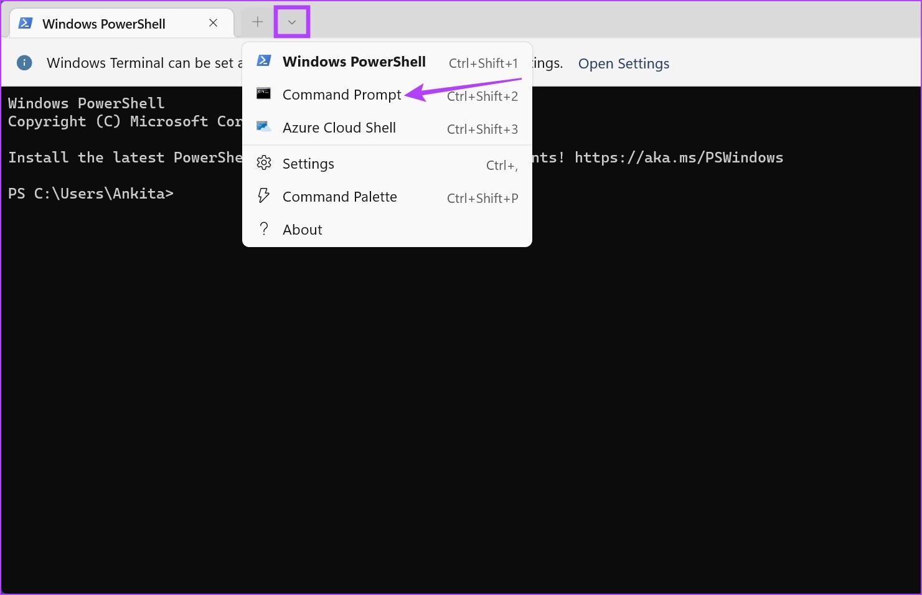
Task: Click the info icon in notification bar
Action: (x=24, y=63)
